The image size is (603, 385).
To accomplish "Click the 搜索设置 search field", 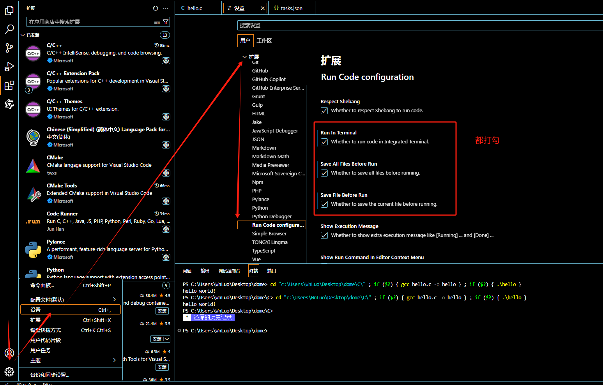I will [420, 25].
